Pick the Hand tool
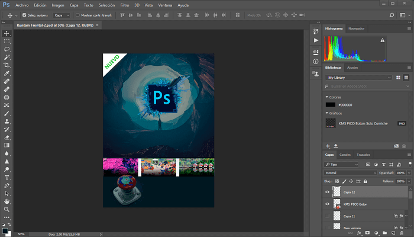 [x=7, y=201]
